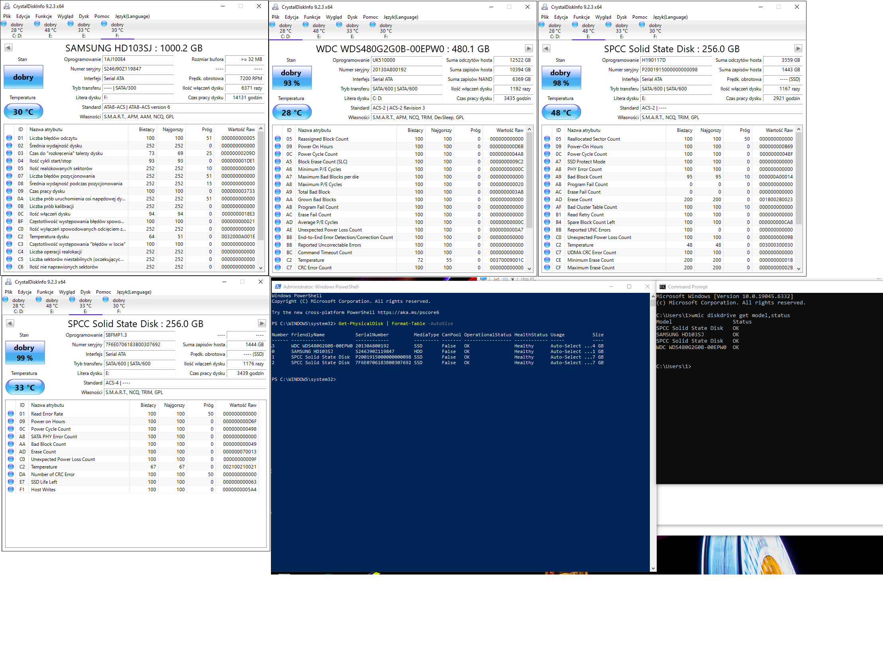Image resolution: width=883 pixels, height=651 pixels.
Task: Click the PowerShell icon in the Administrator title bar
Action: [277, 286]
